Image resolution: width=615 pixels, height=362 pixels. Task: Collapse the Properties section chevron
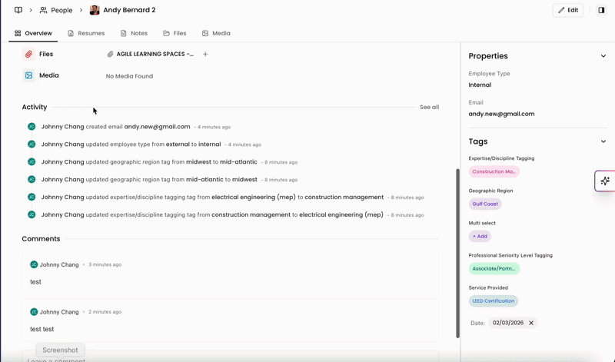(603, 56)
